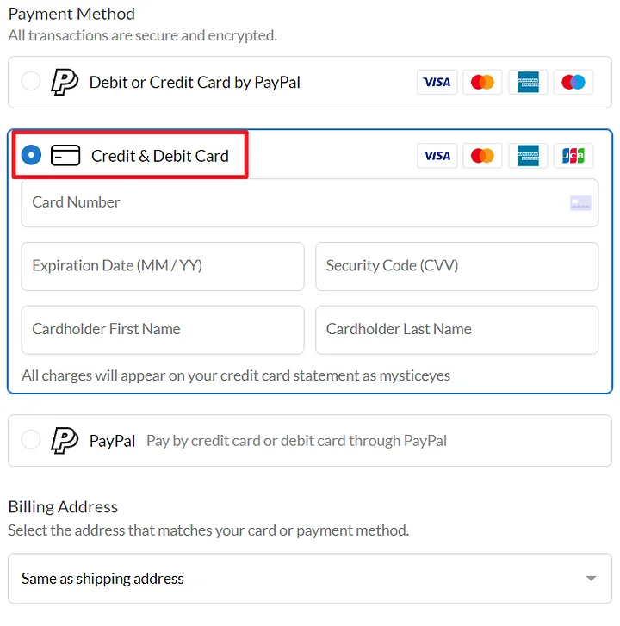
Task: Click PayPal logo beside Debit or Credit Card
Action: pyautogui.click(x=65, y=82)
